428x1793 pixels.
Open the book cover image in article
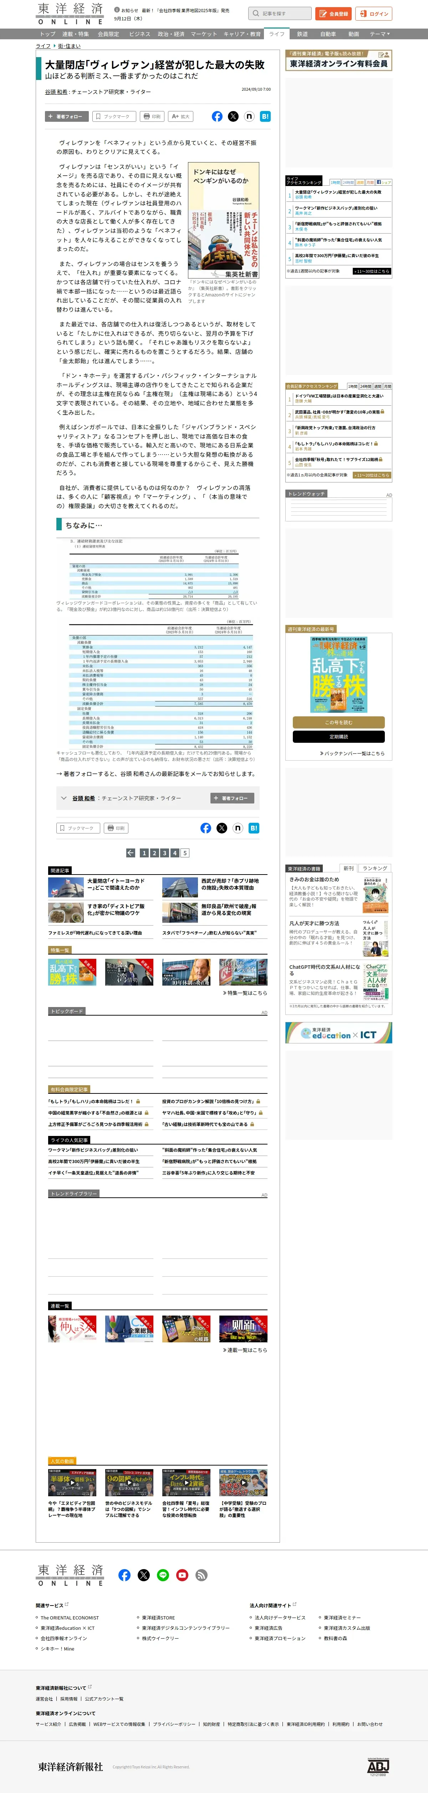224,220
